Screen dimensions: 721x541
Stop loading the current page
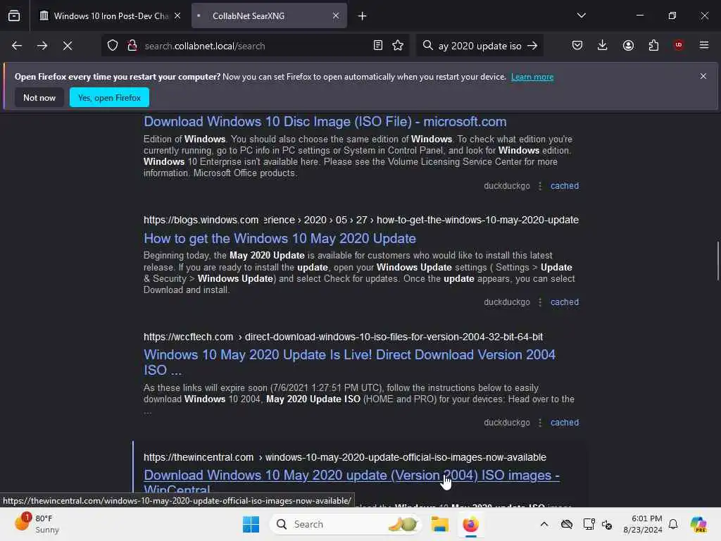[68, 46]
